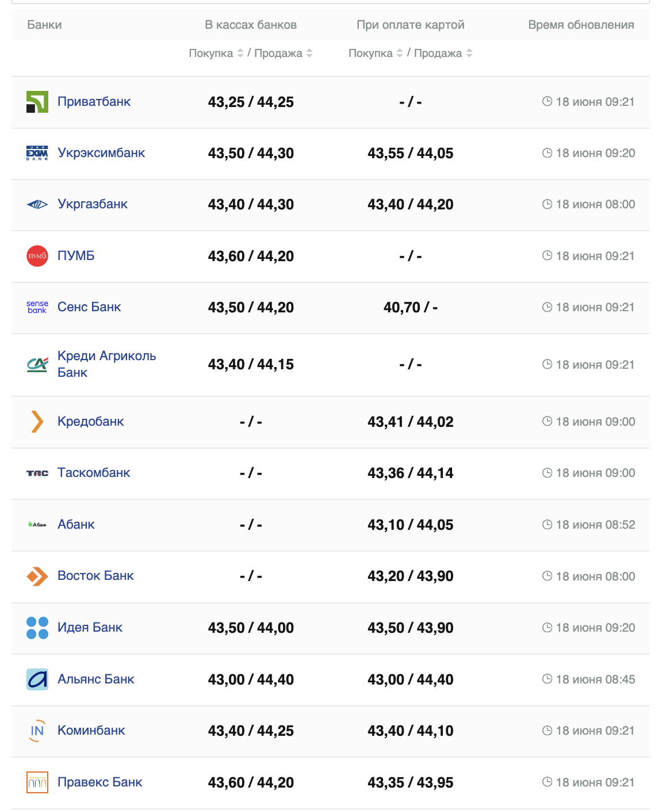Open the Таскомбанк bank link

[x=94, y=473]
